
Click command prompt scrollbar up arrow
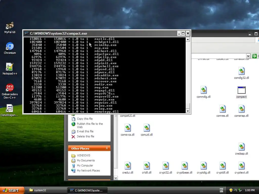[188, 39]
